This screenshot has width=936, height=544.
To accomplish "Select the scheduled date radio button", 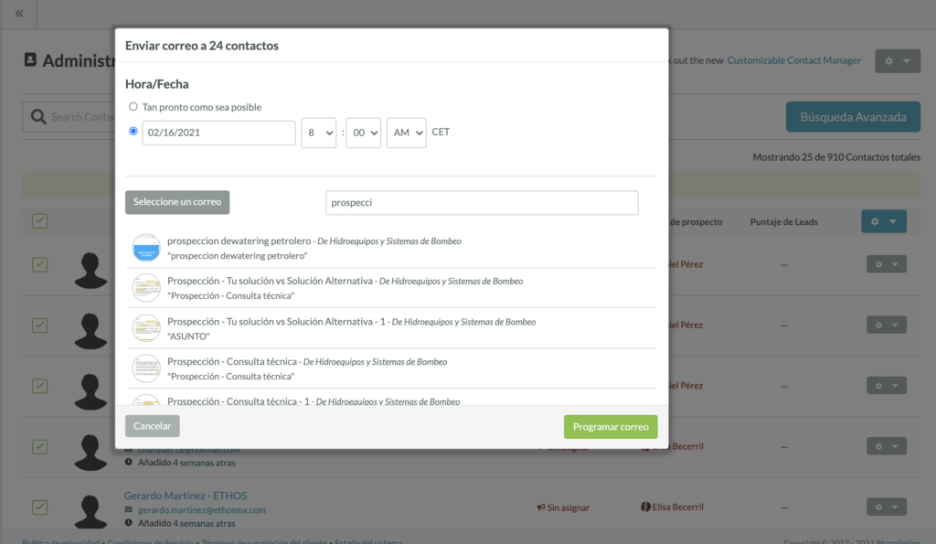I will [x=133, y=132].
